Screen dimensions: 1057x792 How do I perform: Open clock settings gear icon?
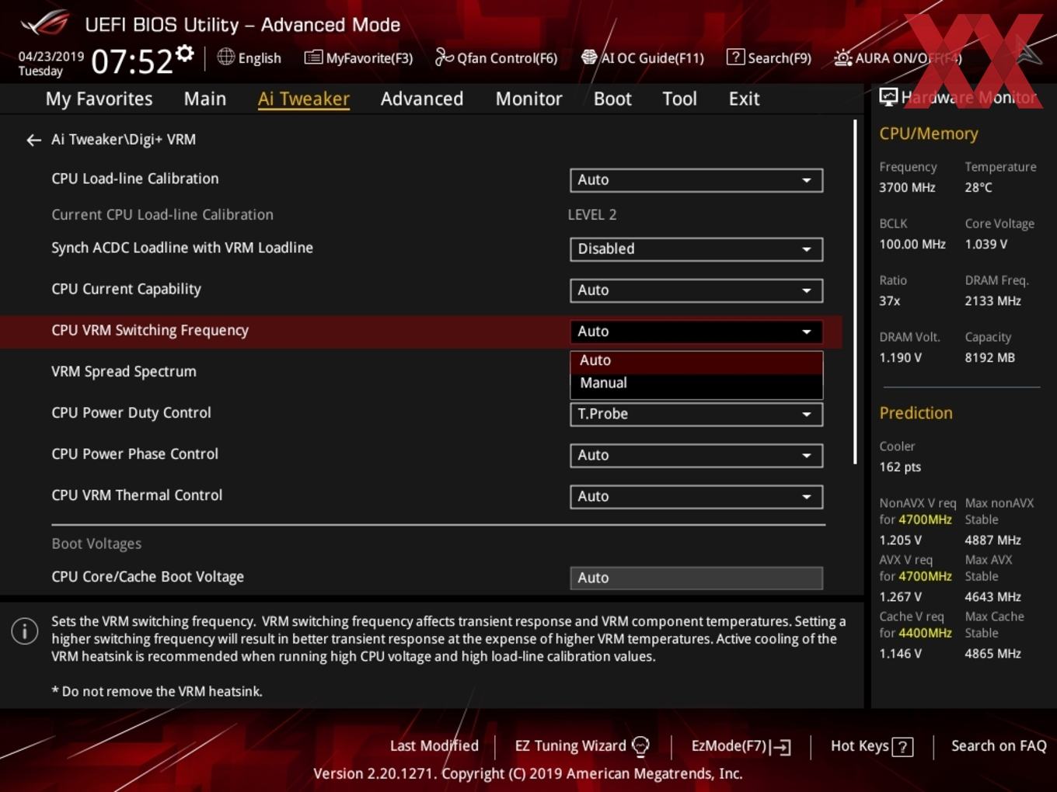184,53
